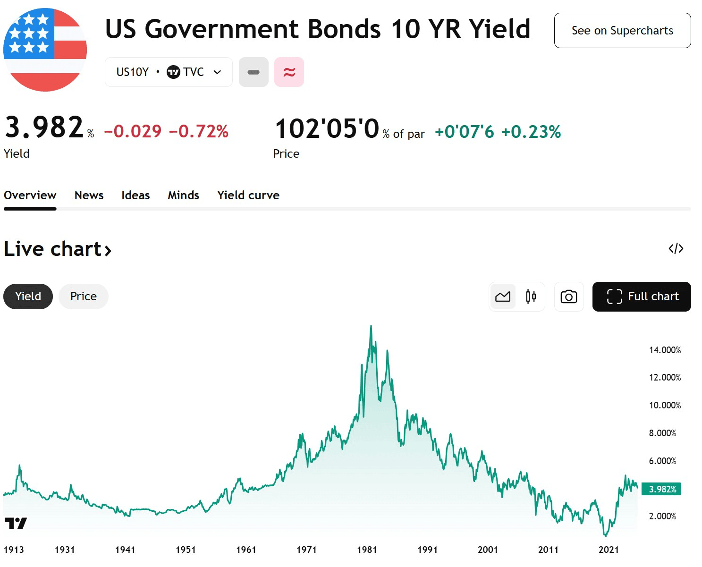Open the embed code icon
The height and width of the screenshot is (567, 702).
pyautogui.click(x=676, y=249)
